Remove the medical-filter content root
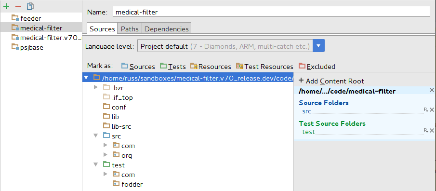The height and width of the screenshot is (191, 436). tap(432, 90)
